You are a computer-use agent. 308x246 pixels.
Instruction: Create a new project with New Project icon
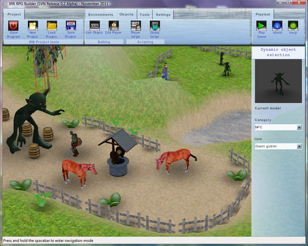(x=32, y=26)
